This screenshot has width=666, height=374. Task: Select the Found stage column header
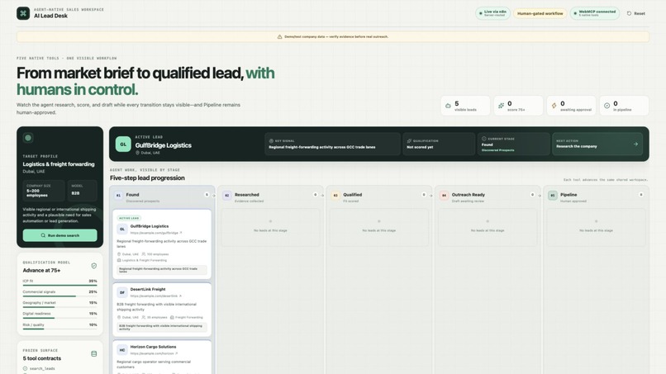tap(162, 197)
